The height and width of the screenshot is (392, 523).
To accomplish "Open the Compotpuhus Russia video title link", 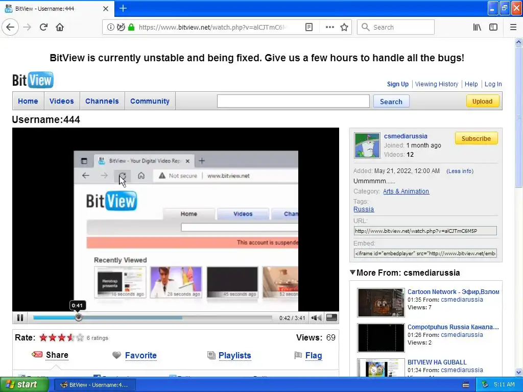I will pos(453,327).
